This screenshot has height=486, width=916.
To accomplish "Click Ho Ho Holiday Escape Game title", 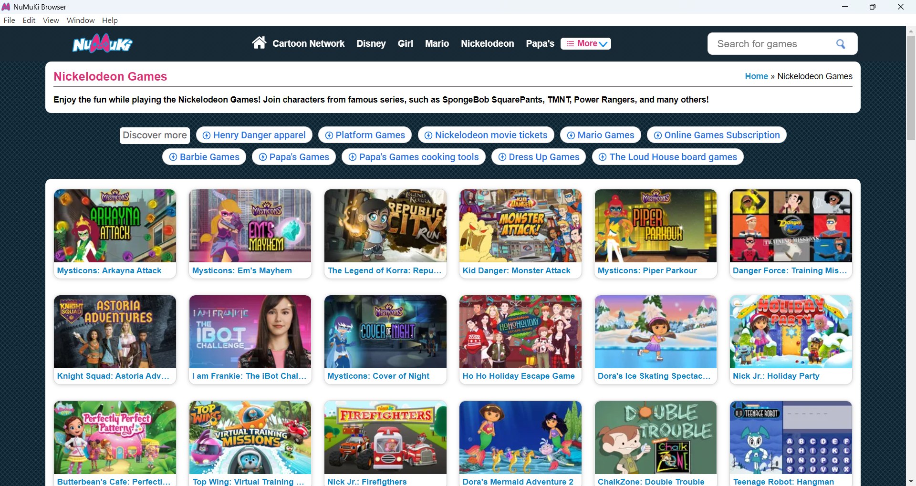I will pyautogui.click(x=519, y=376).
